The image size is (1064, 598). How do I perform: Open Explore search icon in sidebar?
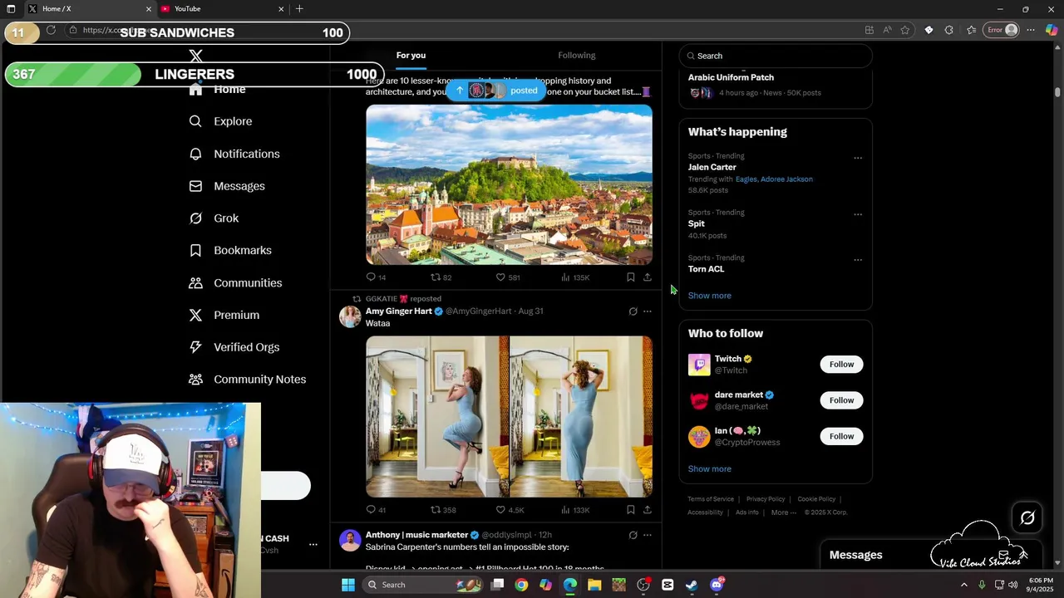[195, 121]
